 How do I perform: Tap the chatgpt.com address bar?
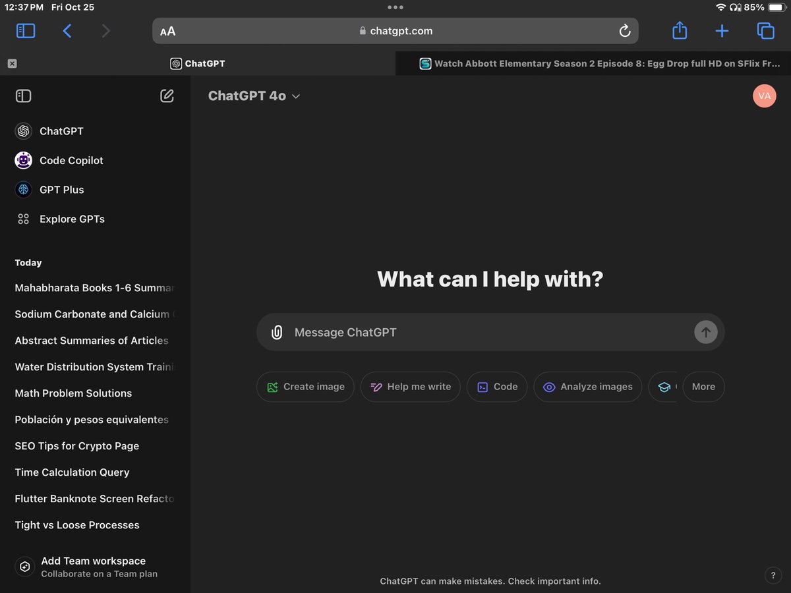point(395,31)
